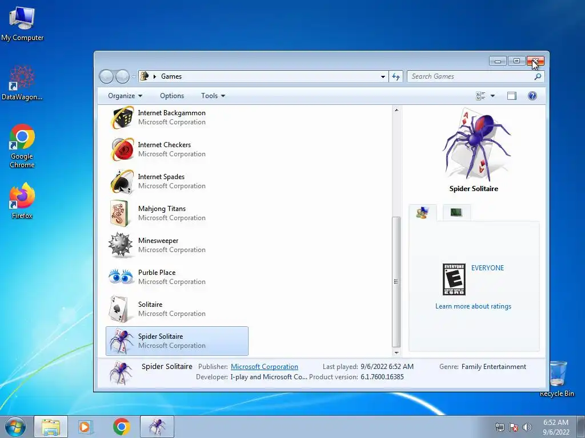Select the Internet Backgammon dice icon

click(122, 117)
